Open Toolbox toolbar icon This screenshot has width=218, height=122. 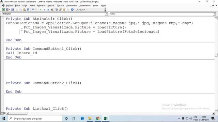tap(68, 9)
